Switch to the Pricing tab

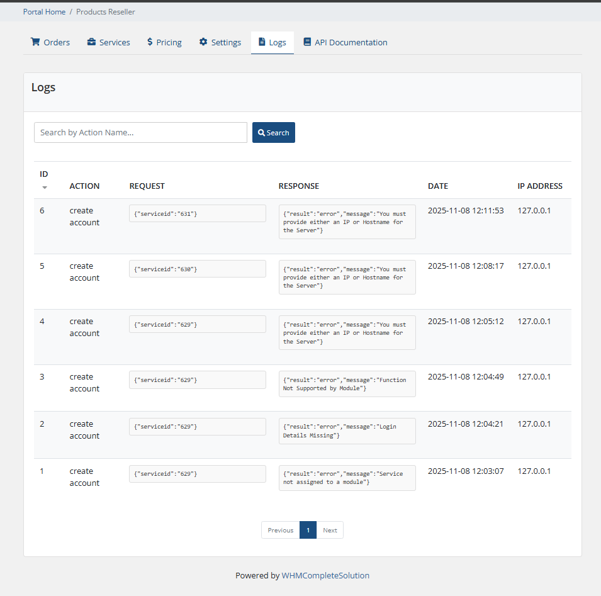[169, 42]
